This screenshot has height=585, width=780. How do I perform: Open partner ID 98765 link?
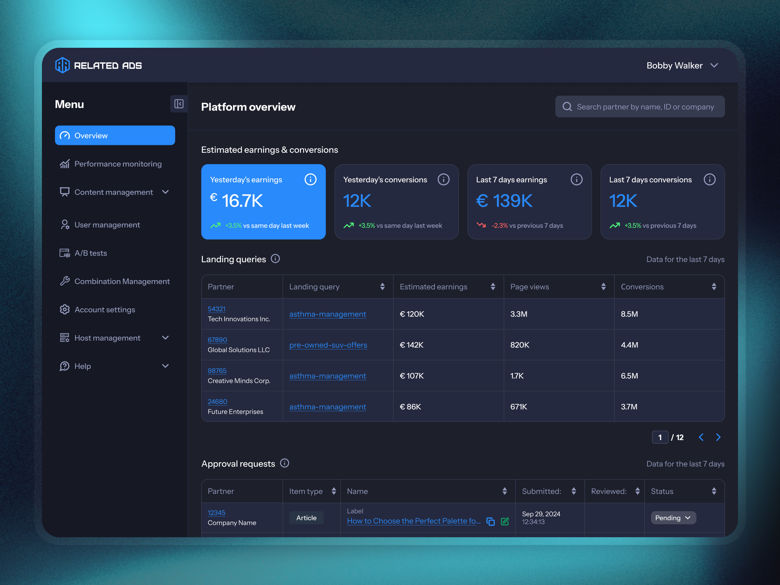[x=217, y=370]
